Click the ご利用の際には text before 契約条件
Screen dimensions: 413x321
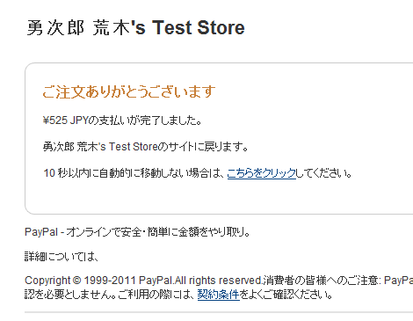156,294
